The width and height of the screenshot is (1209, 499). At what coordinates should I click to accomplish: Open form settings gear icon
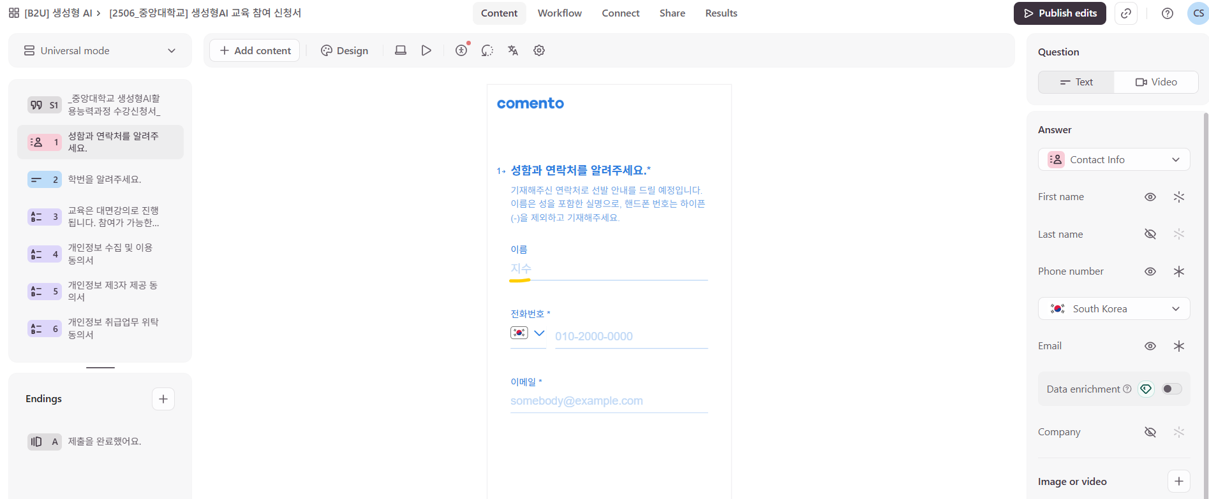(539, 50)
